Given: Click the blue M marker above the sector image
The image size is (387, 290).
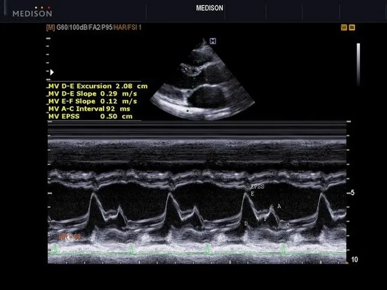Looking at the screenshot, I should 213,41.
